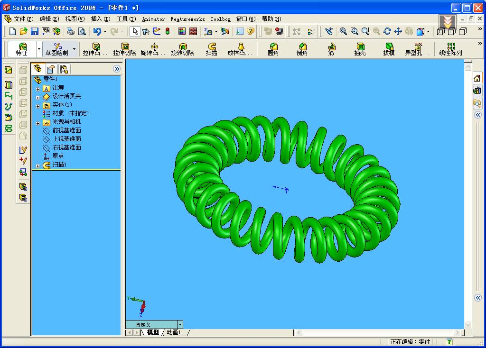Click the Zoom to Fit icon
The width and height of the screenshot is (486, 348).
tap(343, 31)
